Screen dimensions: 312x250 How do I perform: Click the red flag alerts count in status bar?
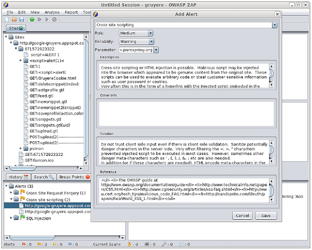(27, 244)
